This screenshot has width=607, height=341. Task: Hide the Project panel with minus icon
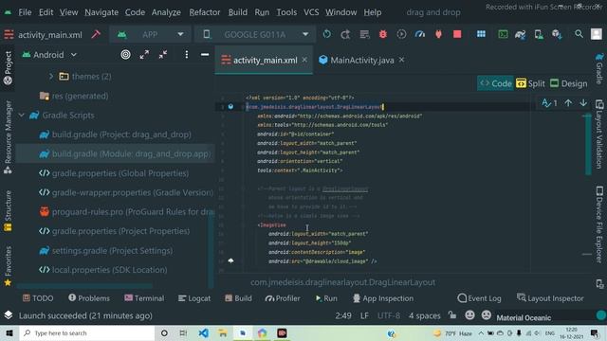(x=205, y=55)
